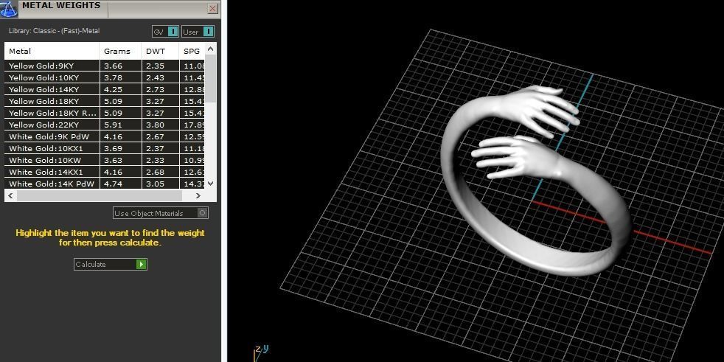Click the DWT column header
724x362 pixels.
(x=160, y=51)
